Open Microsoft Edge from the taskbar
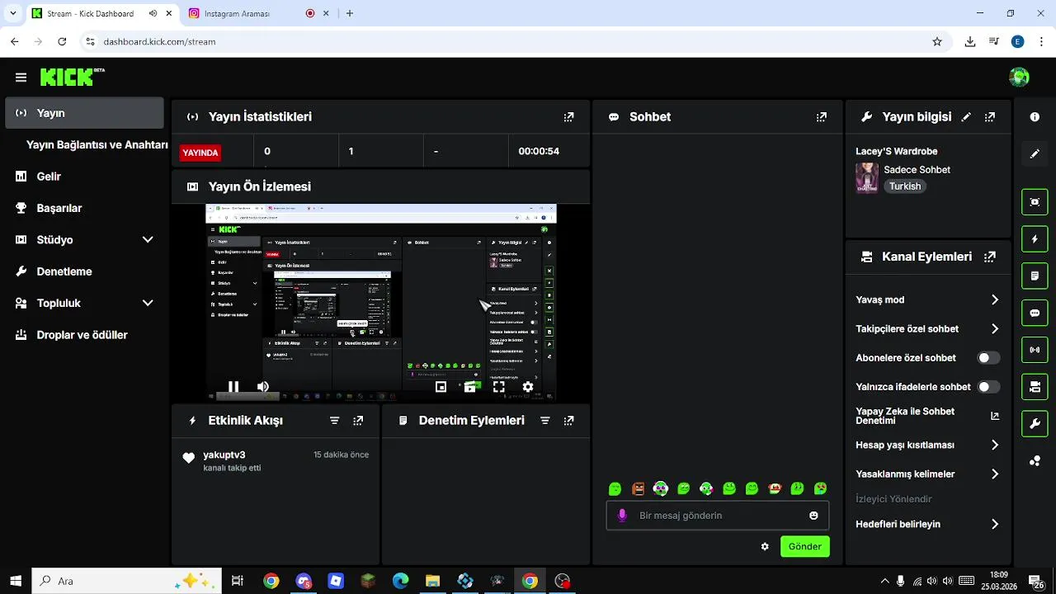Screen dimensions: 1056x594 (x=400, y=581)
